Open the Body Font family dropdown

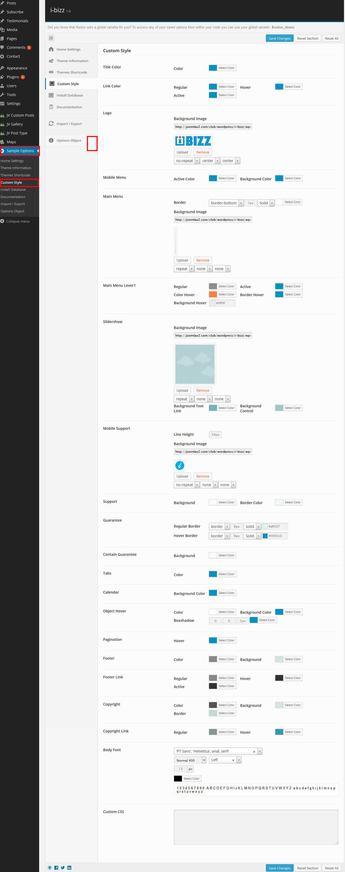[218, 751]
